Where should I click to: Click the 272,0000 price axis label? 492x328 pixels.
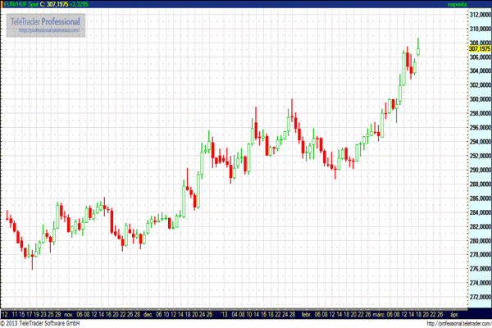(479, 297)
